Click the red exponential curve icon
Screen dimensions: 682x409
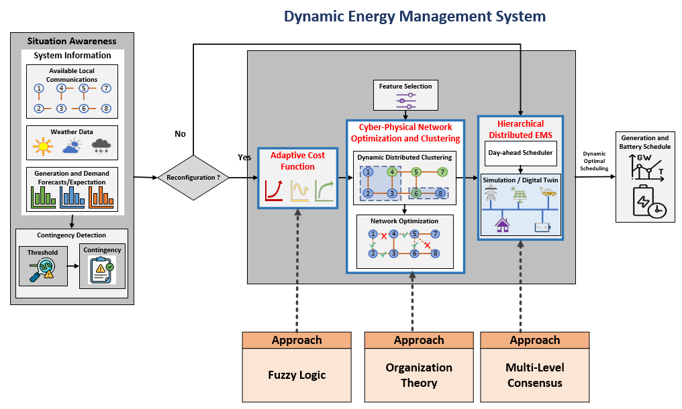274,190
